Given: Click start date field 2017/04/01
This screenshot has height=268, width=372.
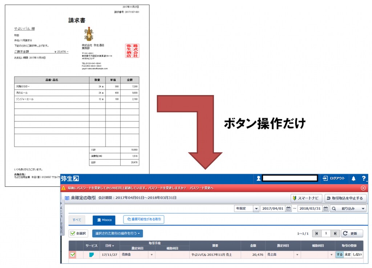Looking at the screenshot, I should click(273, 209).
